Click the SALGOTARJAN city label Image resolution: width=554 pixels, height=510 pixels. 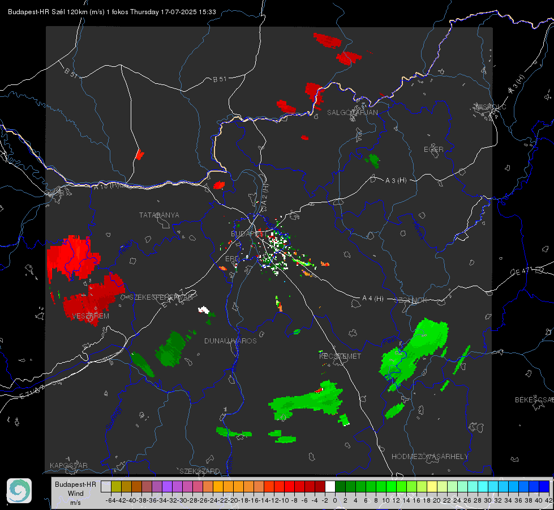(352, 113)
